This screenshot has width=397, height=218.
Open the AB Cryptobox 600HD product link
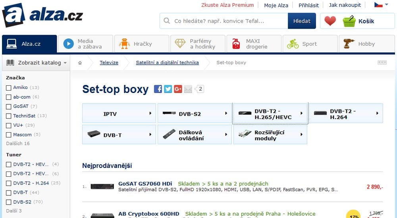coord(148,214)
